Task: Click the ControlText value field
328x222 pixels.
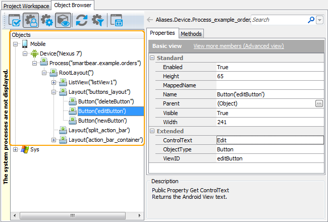Action: click(x=269, y=140)
